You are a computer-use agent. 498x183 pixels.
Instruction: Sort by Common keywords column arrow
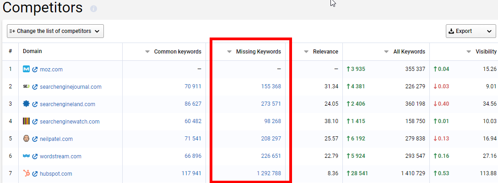(147, 52)
